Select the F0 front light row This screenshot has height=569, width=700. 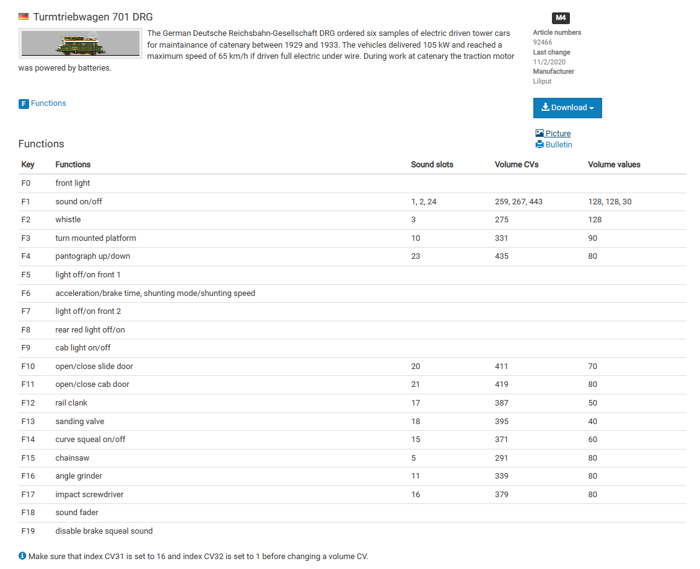coord(352,183)
